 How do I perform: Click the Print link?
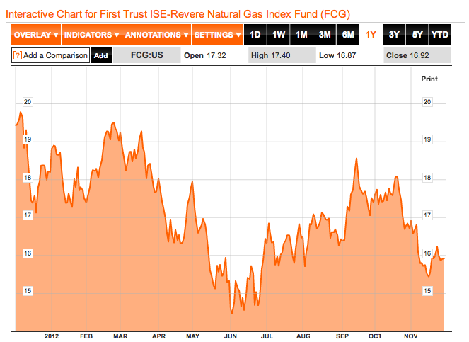(429, 79)
